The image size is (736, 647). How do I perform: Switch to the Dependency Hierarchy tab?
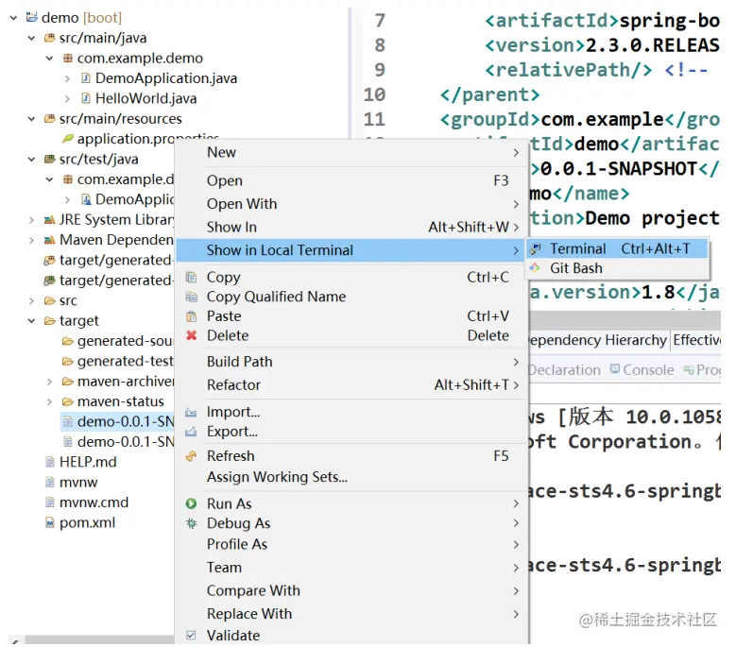[597, 340]
